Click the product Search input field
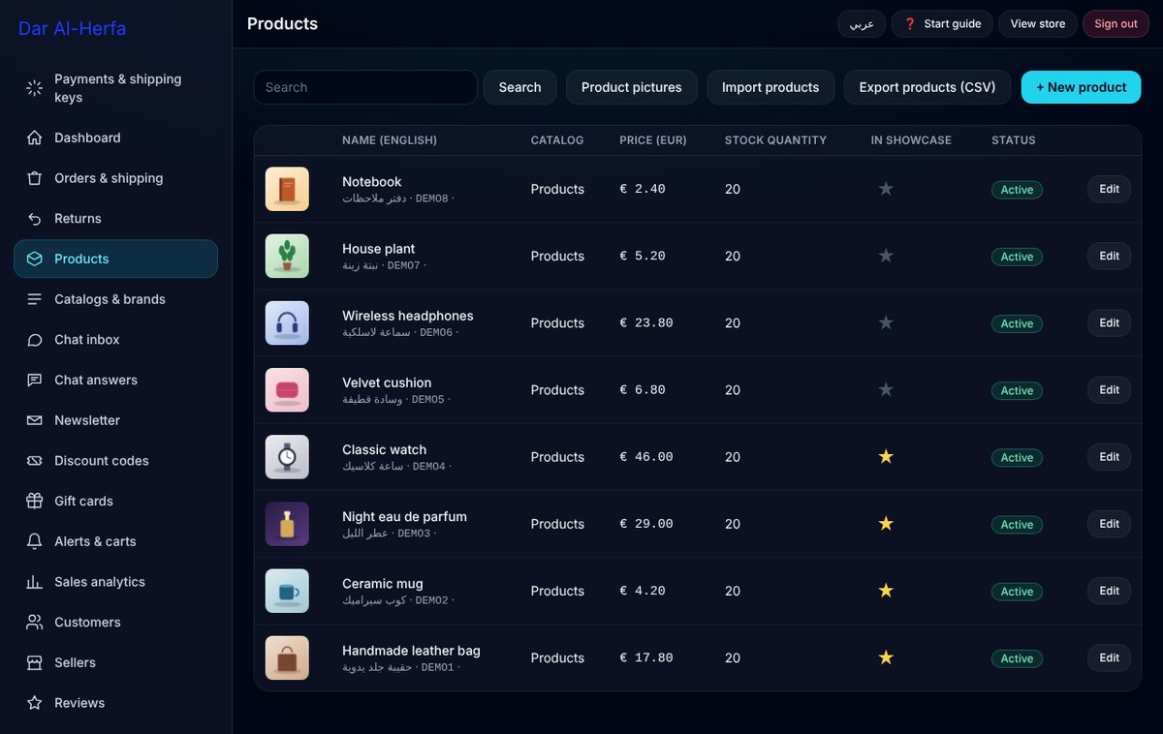Screen dimensions: 1163x734 (x=365, y=87)
